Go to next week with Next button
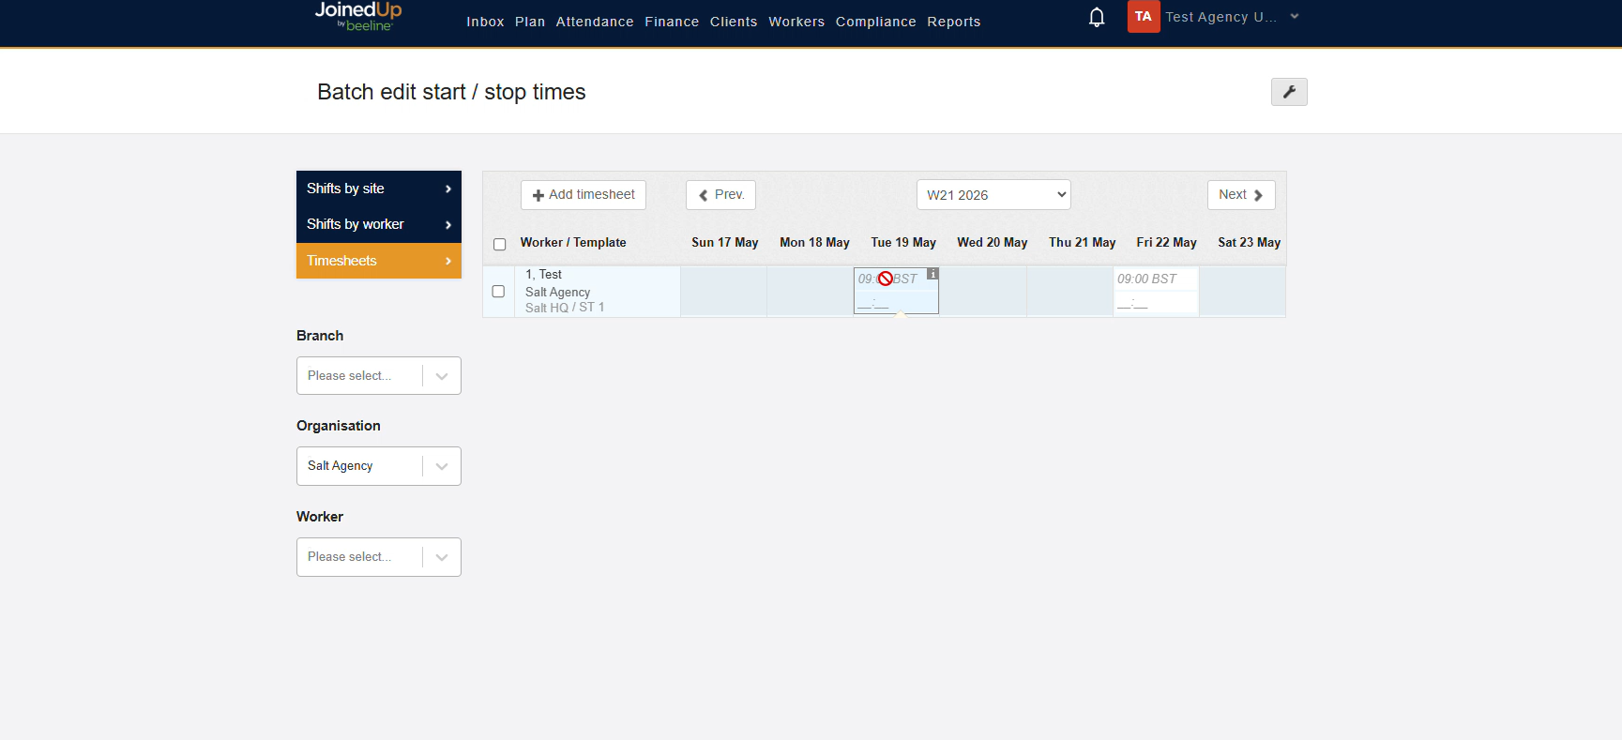This screenshot has width=1622, height=740. point(1241,195)
